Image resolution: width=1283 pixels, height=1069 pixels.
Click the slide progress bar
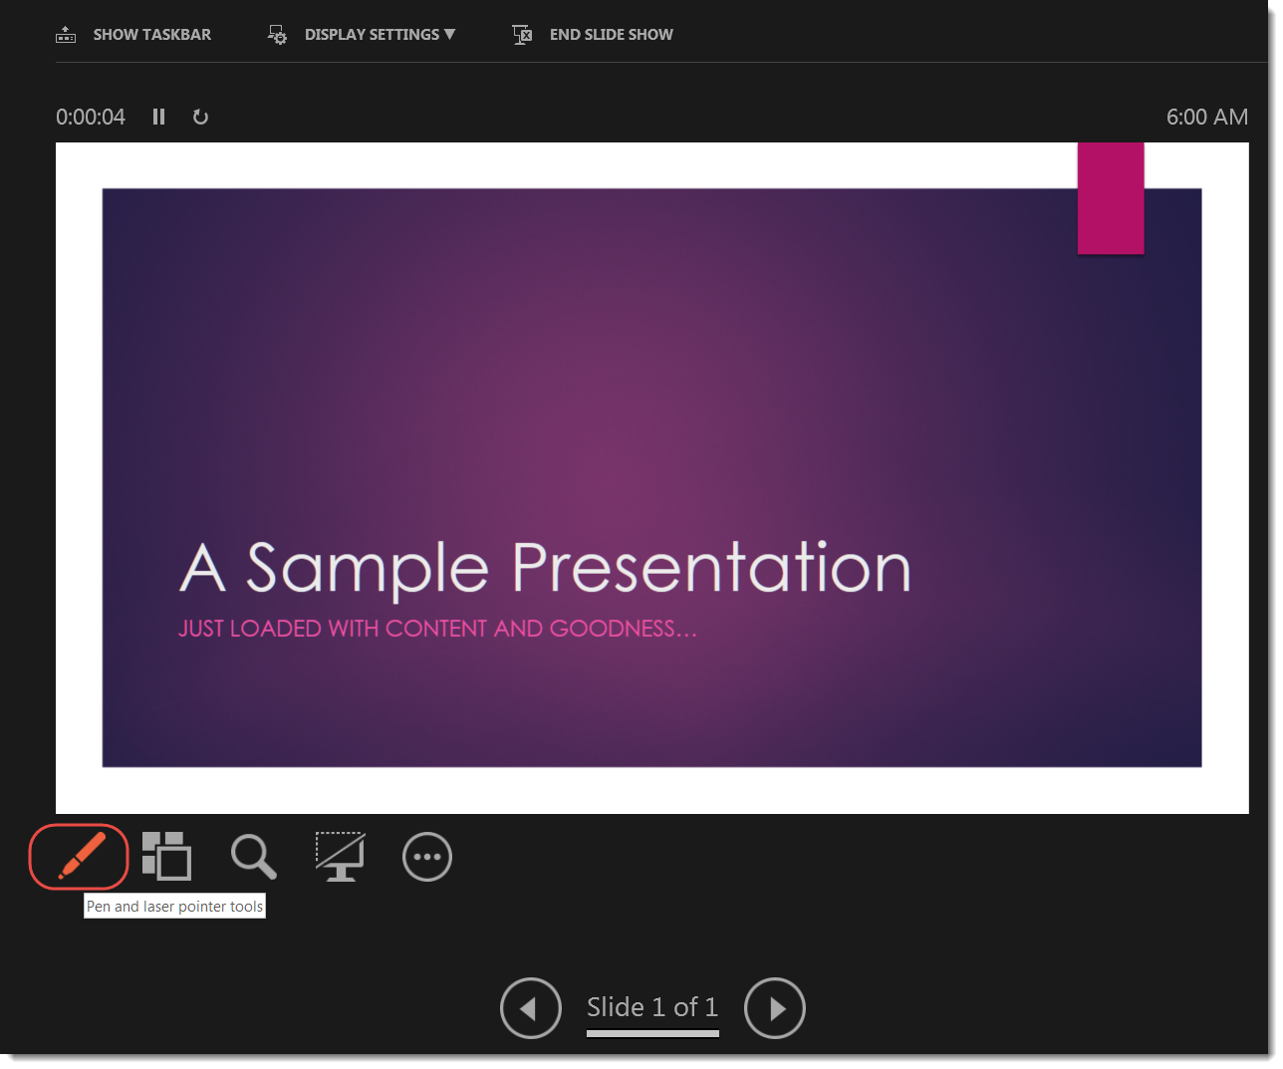[x=652, y=1035]
